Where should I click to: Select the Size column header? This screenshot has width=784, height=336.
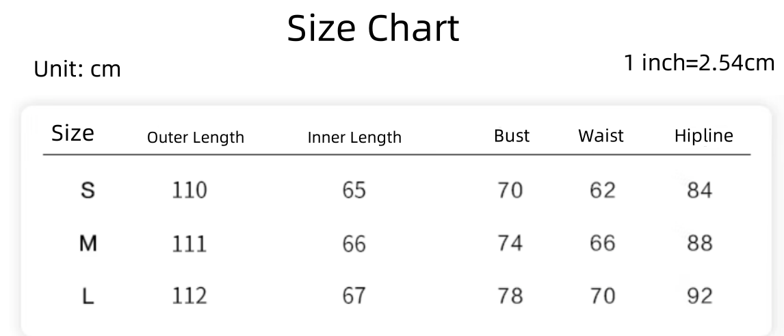(73, 133)
